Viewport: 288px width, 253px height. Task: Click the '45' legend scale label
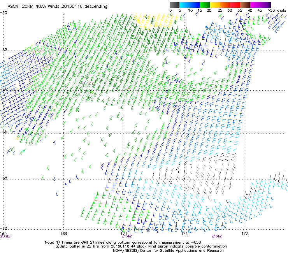pos(260,11)
